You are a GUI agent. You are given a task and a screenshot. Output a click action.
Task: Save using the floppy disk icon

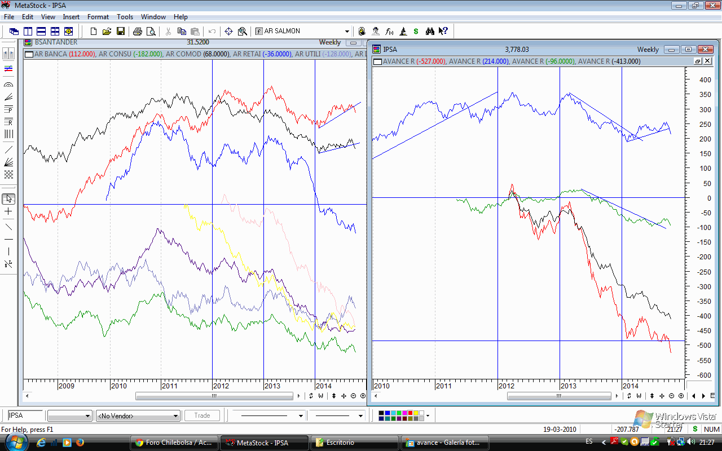pyautogui.click(x=121, y=32)
